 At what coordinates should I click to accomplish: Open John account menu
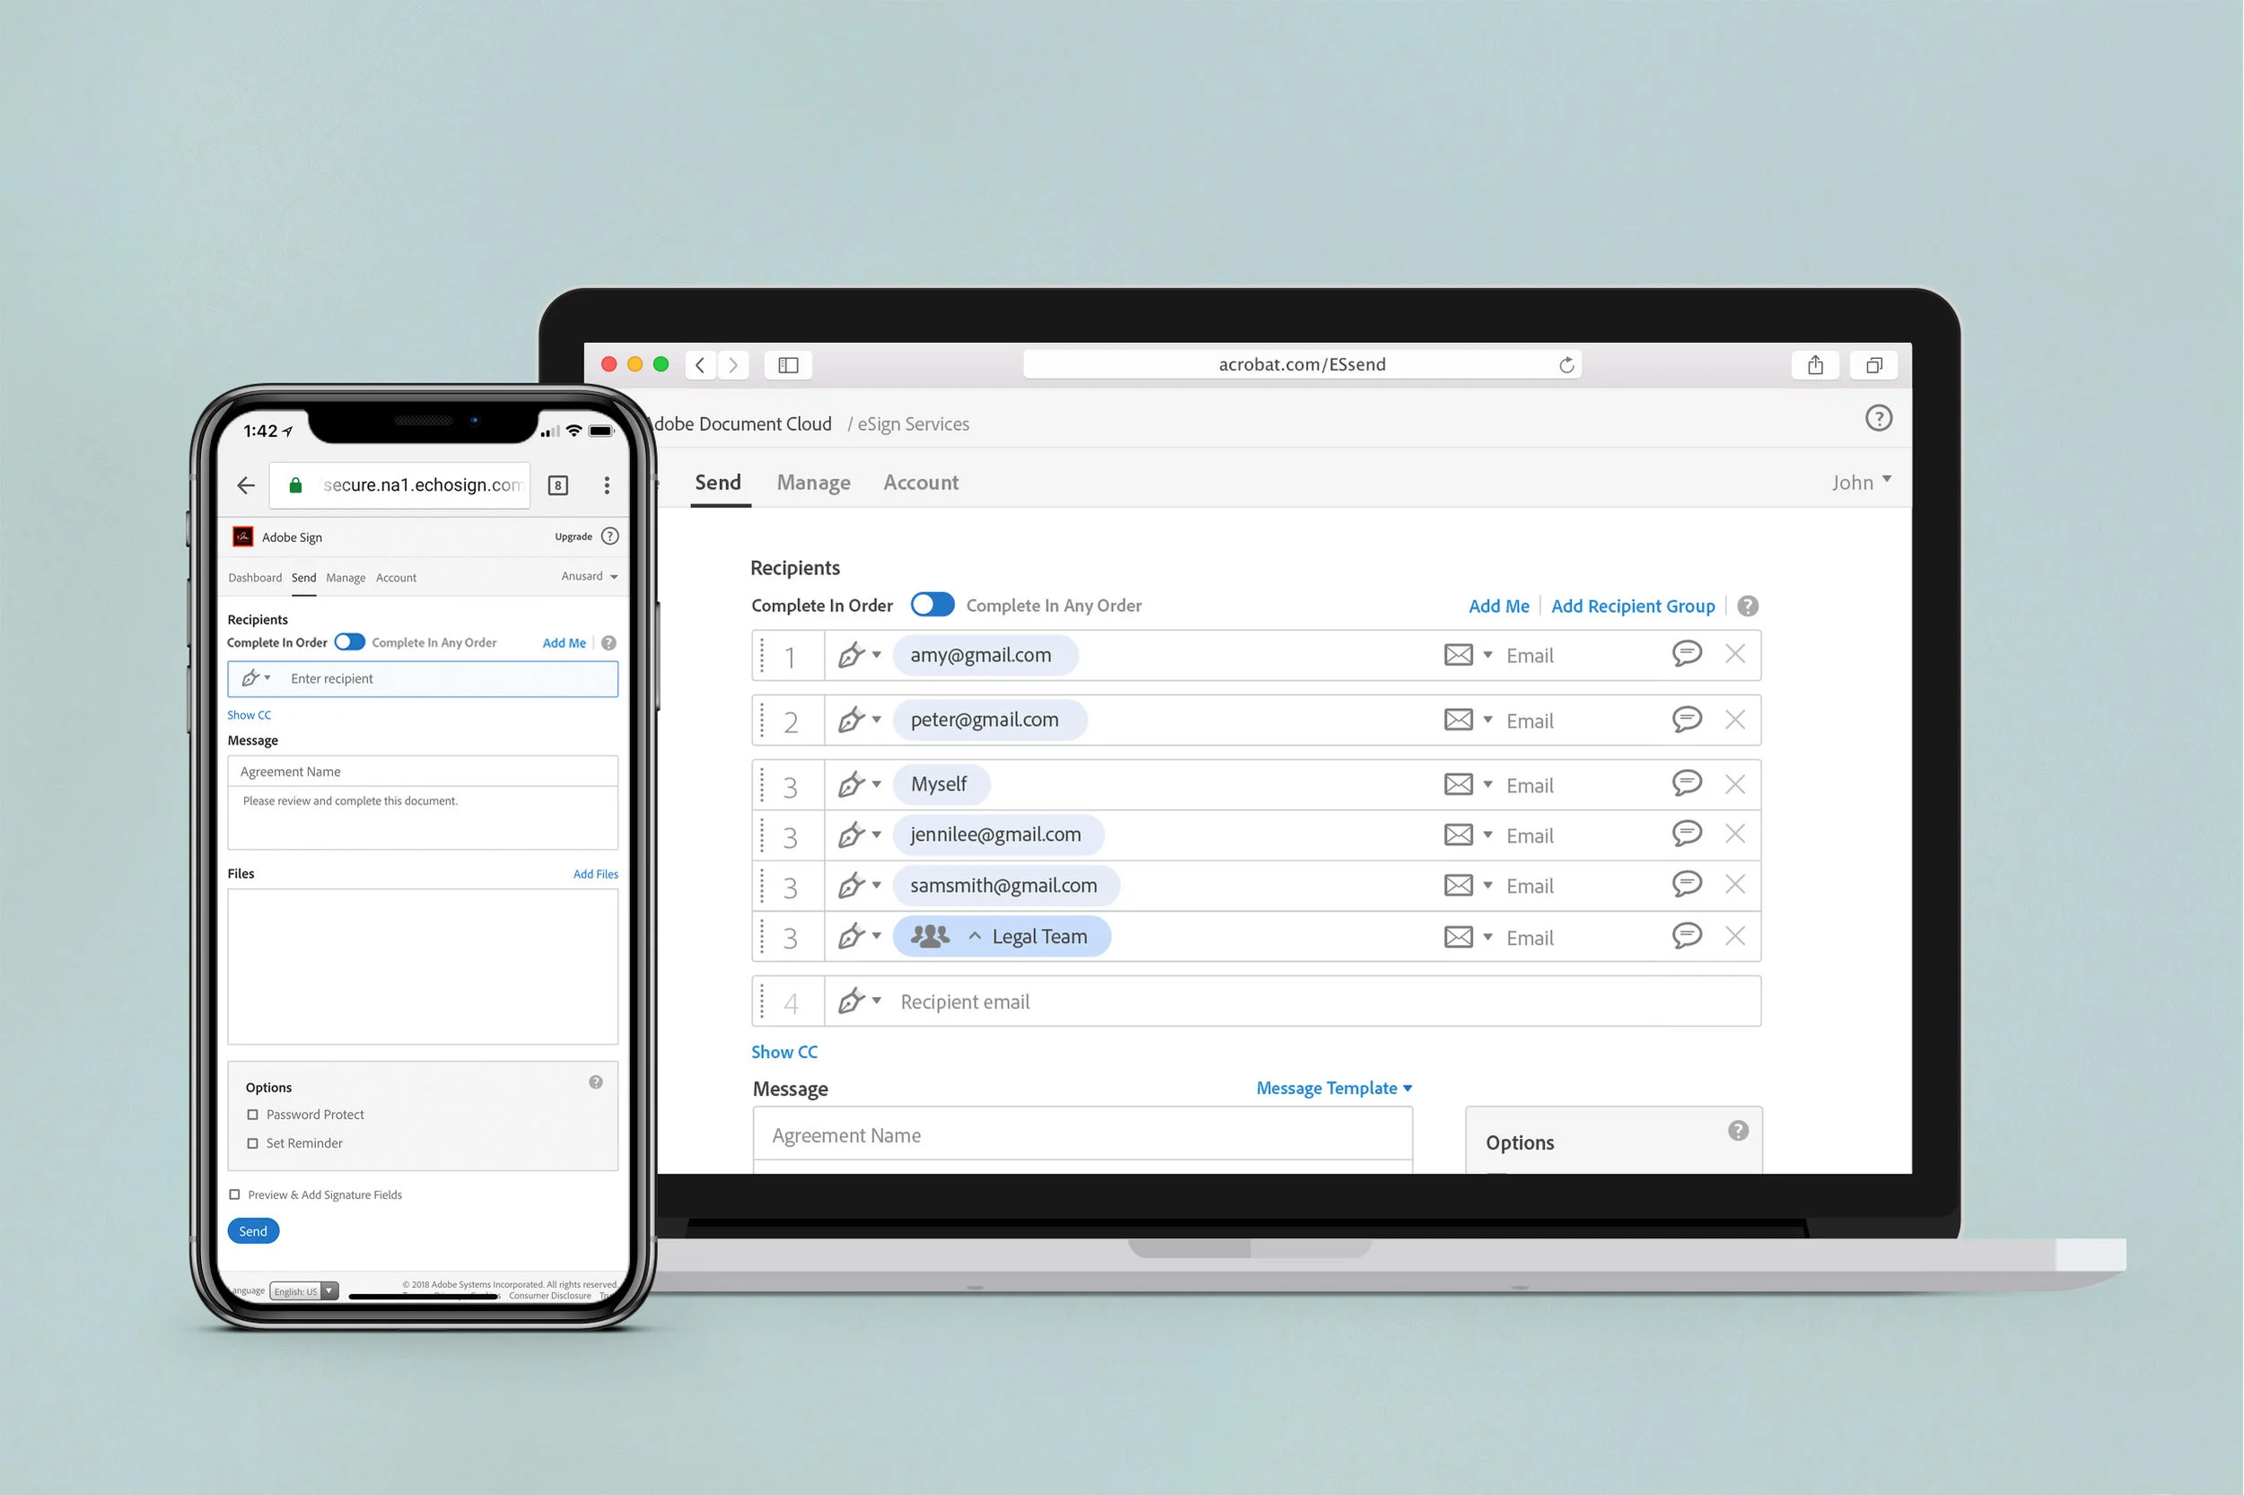[1861, 482]
